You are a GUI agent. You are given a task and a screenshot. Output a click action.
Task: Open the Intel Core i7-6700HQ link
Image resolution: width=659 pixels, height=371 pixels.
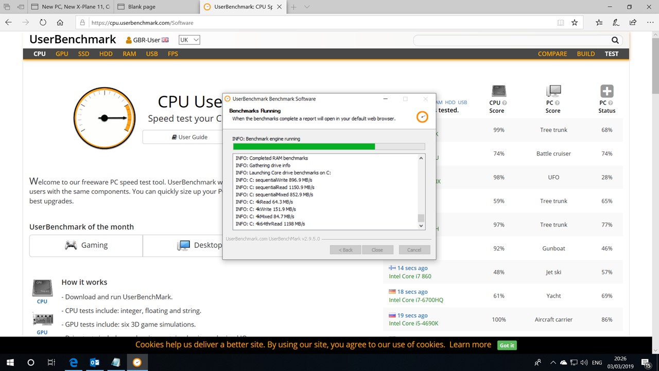coord(416,300)
